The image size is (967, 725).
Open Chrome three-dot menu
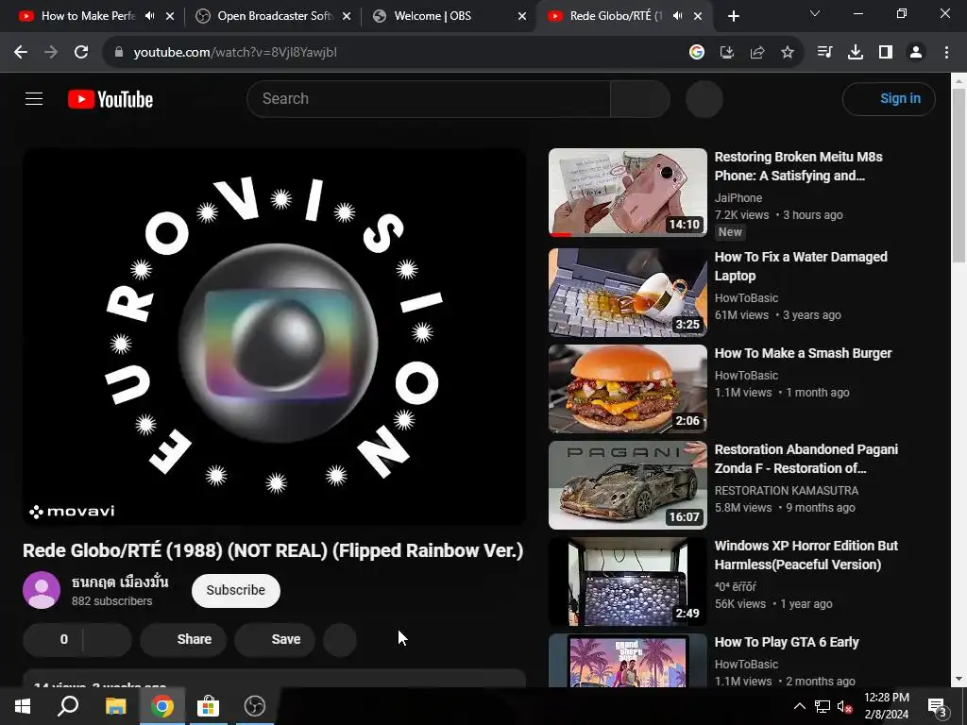[x=946, y=53]
